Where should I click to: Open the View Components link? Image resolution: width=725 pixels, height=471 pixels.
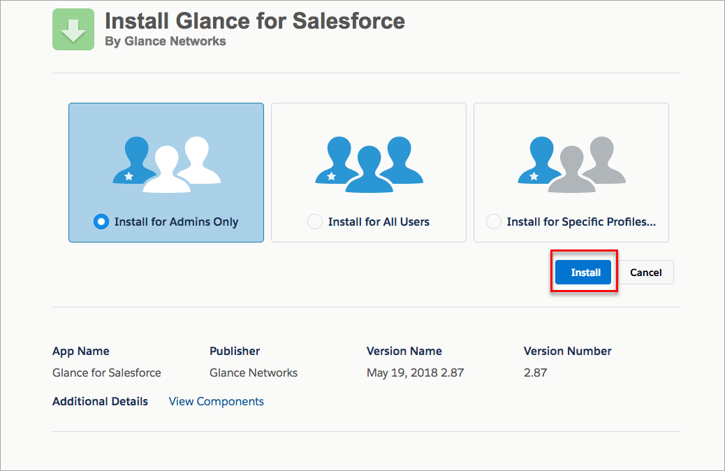point(217,401)
